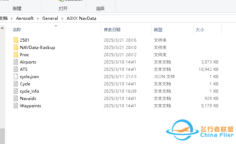
Task: Click the 选择 ribbon group label
Action: (100, 9)
